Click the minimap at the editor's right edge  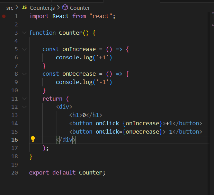(x=212, y=19)
